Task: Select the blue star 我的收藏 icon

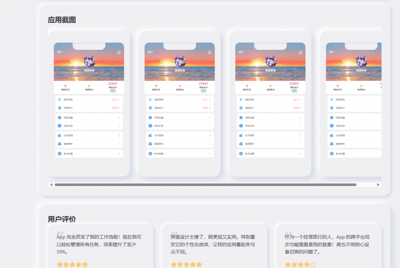Action: click(59, 117)
